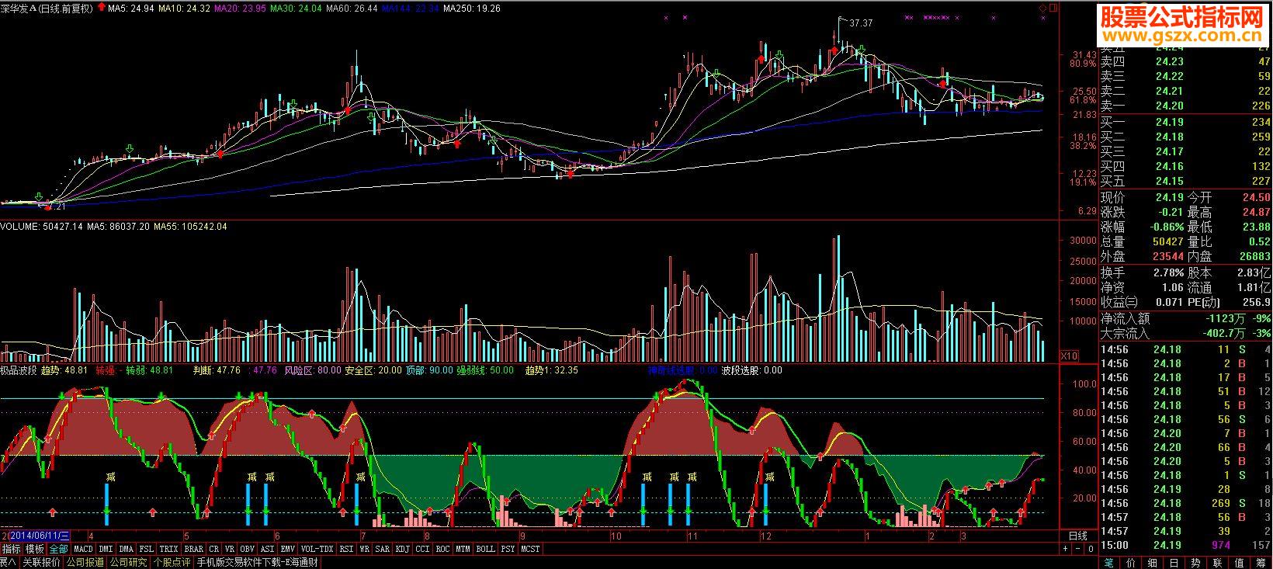Switch indicator to WR
This screenshot has height=569, width=1273.
click(x=364, y=549)
